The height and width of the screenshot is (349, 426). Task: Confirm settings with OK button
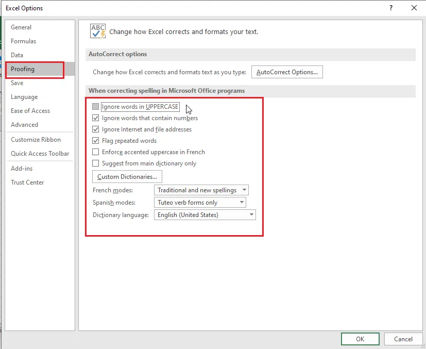point(360,339)
